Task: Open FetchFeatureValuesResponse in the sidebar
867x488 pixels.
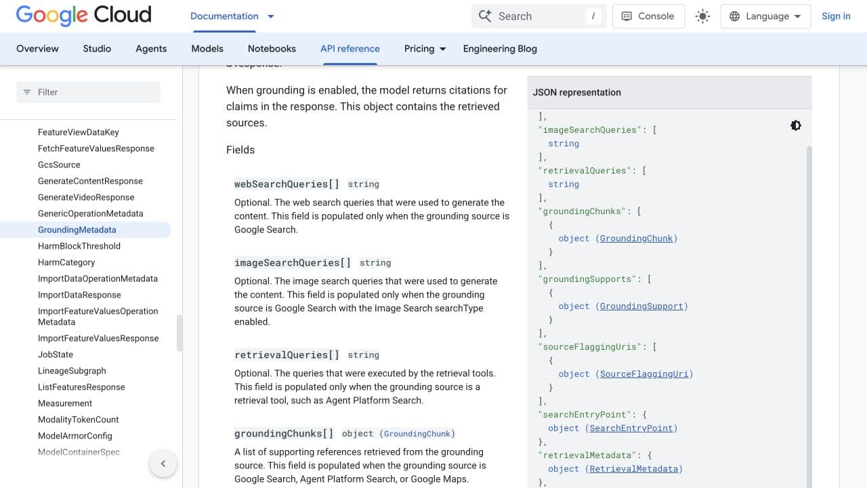Action: [96, 148]
